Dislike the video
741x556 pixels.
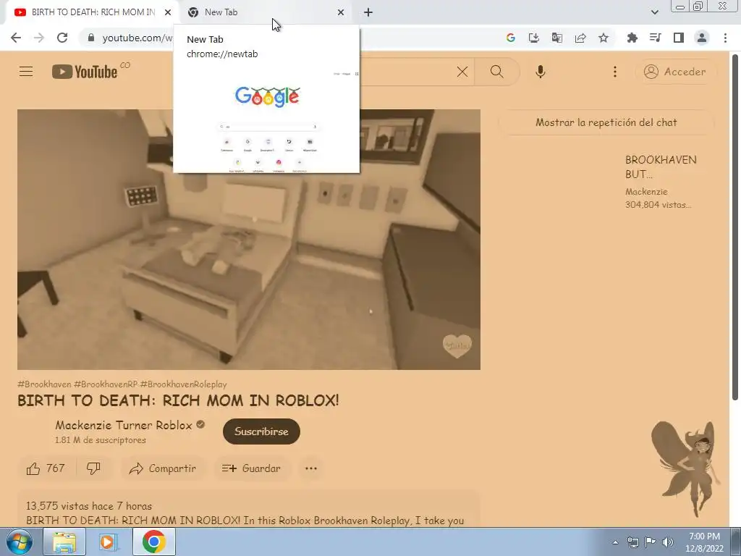tap(93, 468)
